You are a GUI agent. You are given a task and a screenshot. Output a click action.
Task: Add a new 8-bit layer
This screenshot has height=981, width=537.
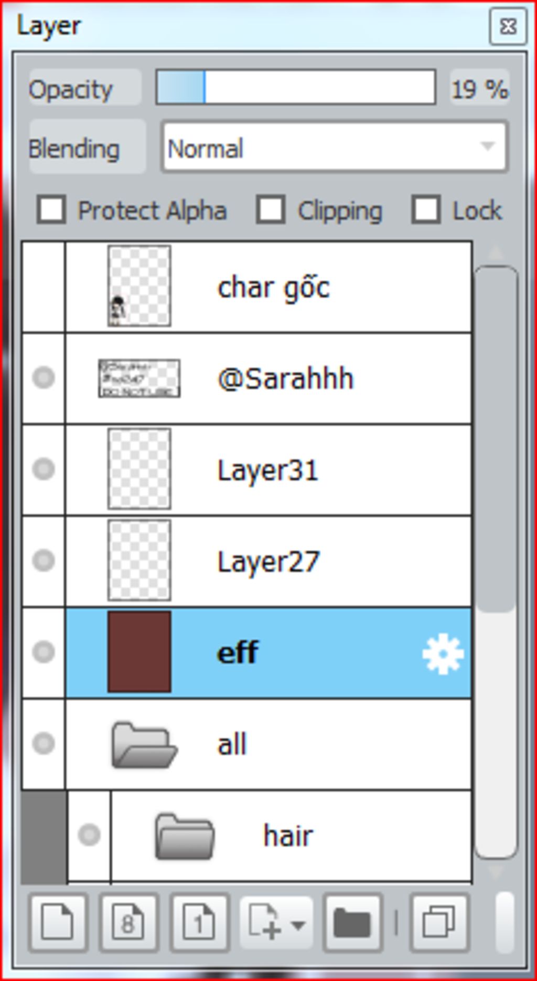coord(128,923)
